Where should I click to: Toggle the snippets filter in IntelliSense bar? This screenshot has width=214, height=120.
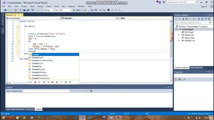pyautogui.click(x=70, y=82)
